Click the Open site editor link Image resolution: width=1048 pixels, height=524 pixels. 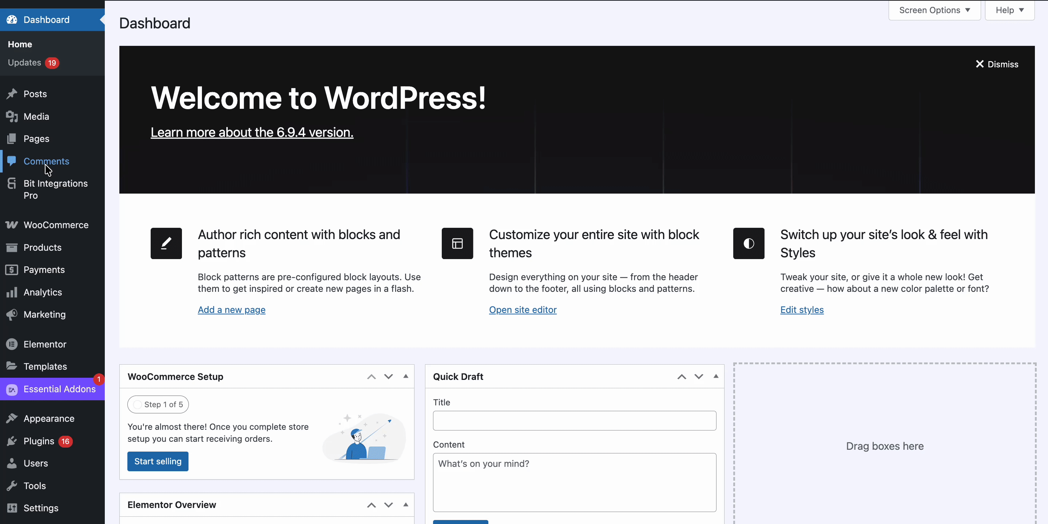pyautogui.click(x=523, y=310)
